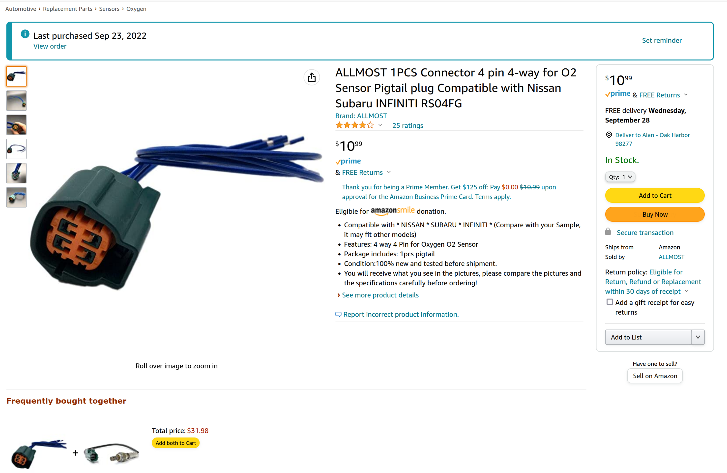Click the star rating icons
Screen dimensions: 727x473
pyautogui.click(x=354, y=125)
